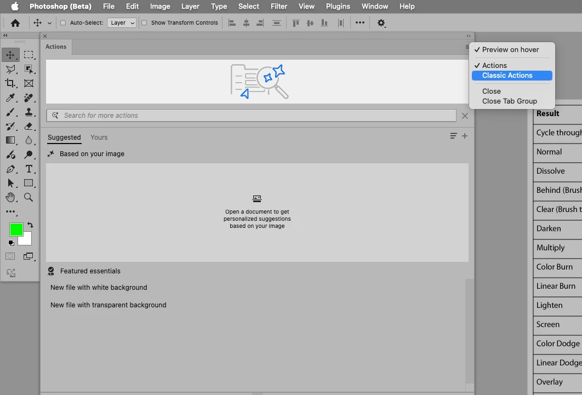Choose Close in panel menu
The image size is (582, 395).
point(512,91)
